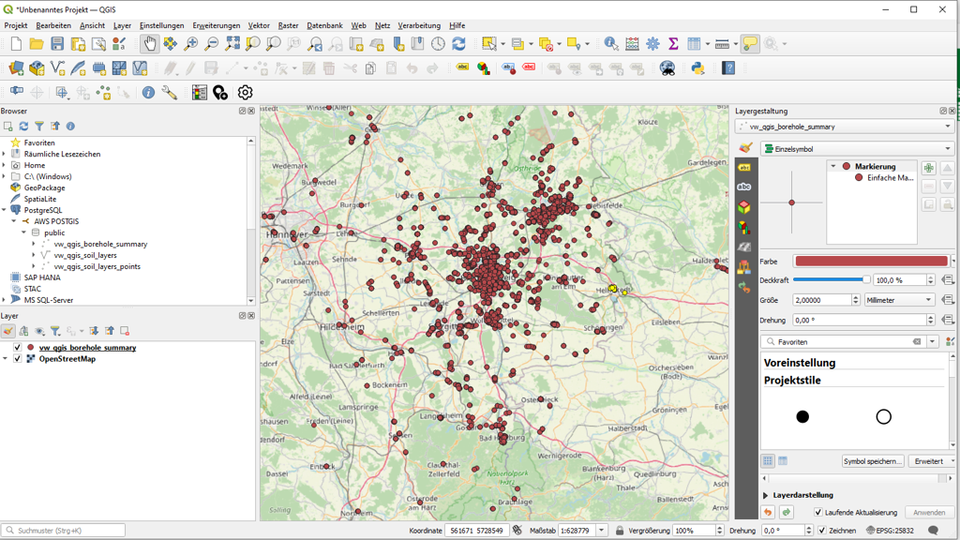Open the Vektor menu
The width and height of the screenshot is (960, 540).
259,26
